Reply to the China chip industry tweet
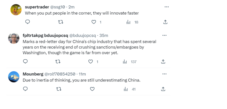 click(25, 62)
